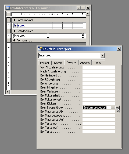Open the Andere tab
The image size is (129, 154).
point(85,63)
